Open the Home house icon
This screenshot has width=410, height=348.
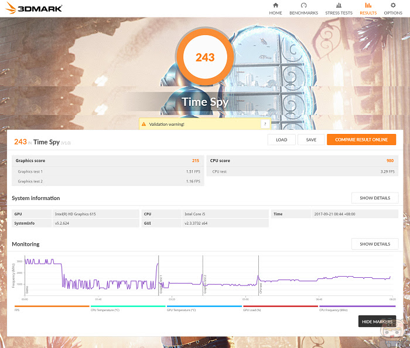point(276,5)
